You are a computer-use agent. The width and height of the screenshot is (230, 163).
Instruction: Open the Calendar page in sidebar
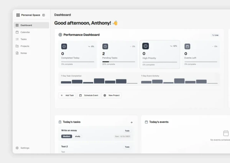click(25, 32)
